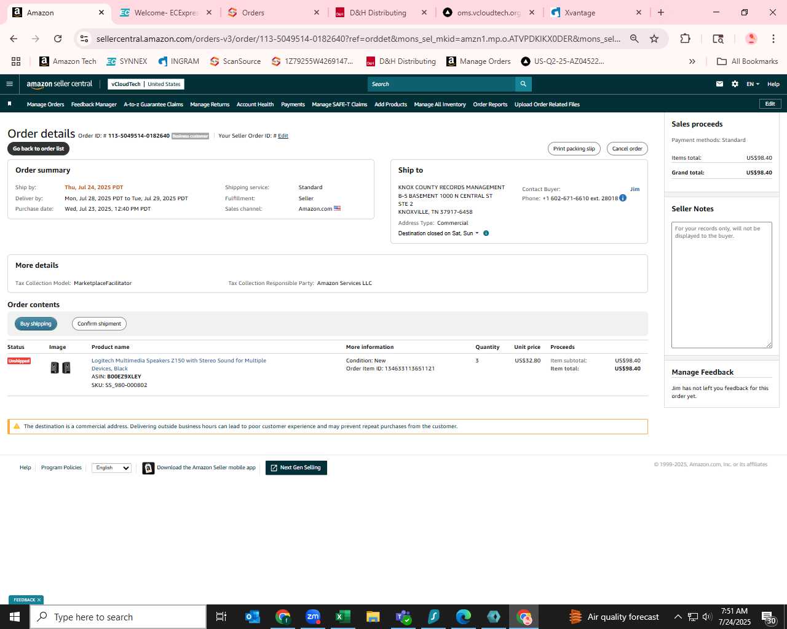Viewport: 787px width, 629px height.
Task: Click the browser back arrow
Action: pyautogui.click(x=14, y=39)
